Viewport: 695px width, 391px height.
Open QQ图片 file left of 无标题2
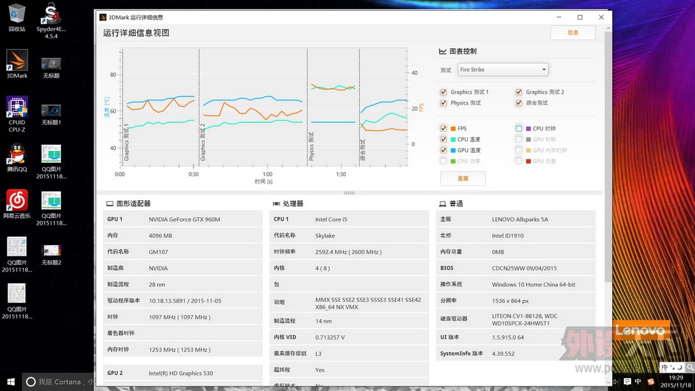pos(17,255)
